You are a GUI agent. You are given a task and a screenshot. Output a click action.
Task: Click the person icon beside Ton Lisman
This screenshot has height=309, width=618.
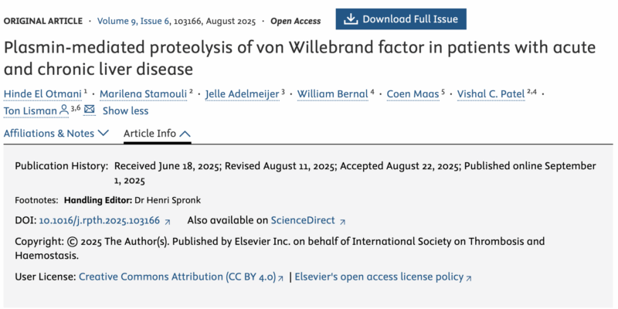[63, 110]
